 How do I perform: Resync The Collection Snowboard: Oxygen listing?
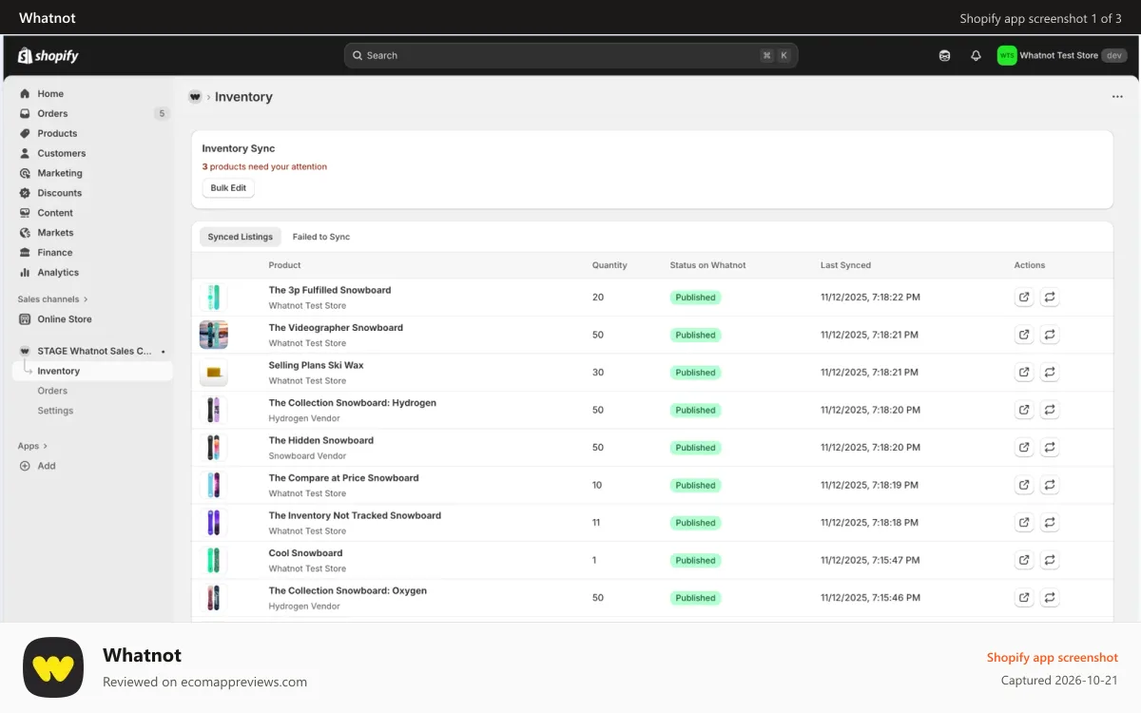[1050, 598]
